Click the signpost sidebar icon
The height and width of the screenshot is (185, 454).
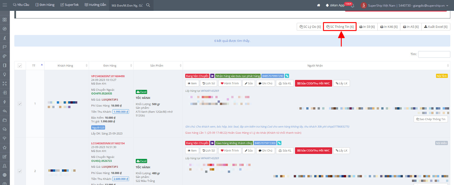[5, 138]
